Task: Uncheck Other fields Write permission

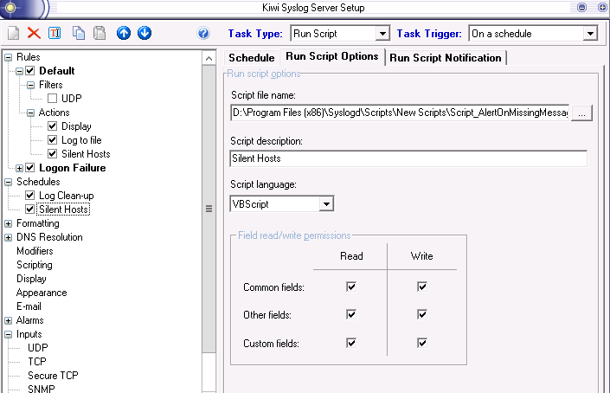Action: pyautogui.click(x=422, y=314)
